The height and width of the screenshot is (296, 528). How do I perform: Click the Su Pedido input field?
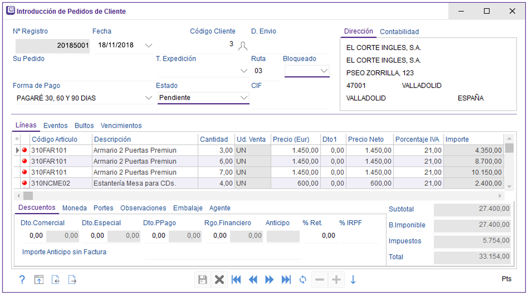[x=83, y=72]
